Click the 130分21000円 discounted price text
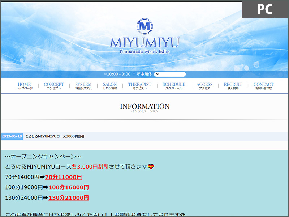Screen dimensions: 289x217 pyautogui.click(x=68, y=198)
